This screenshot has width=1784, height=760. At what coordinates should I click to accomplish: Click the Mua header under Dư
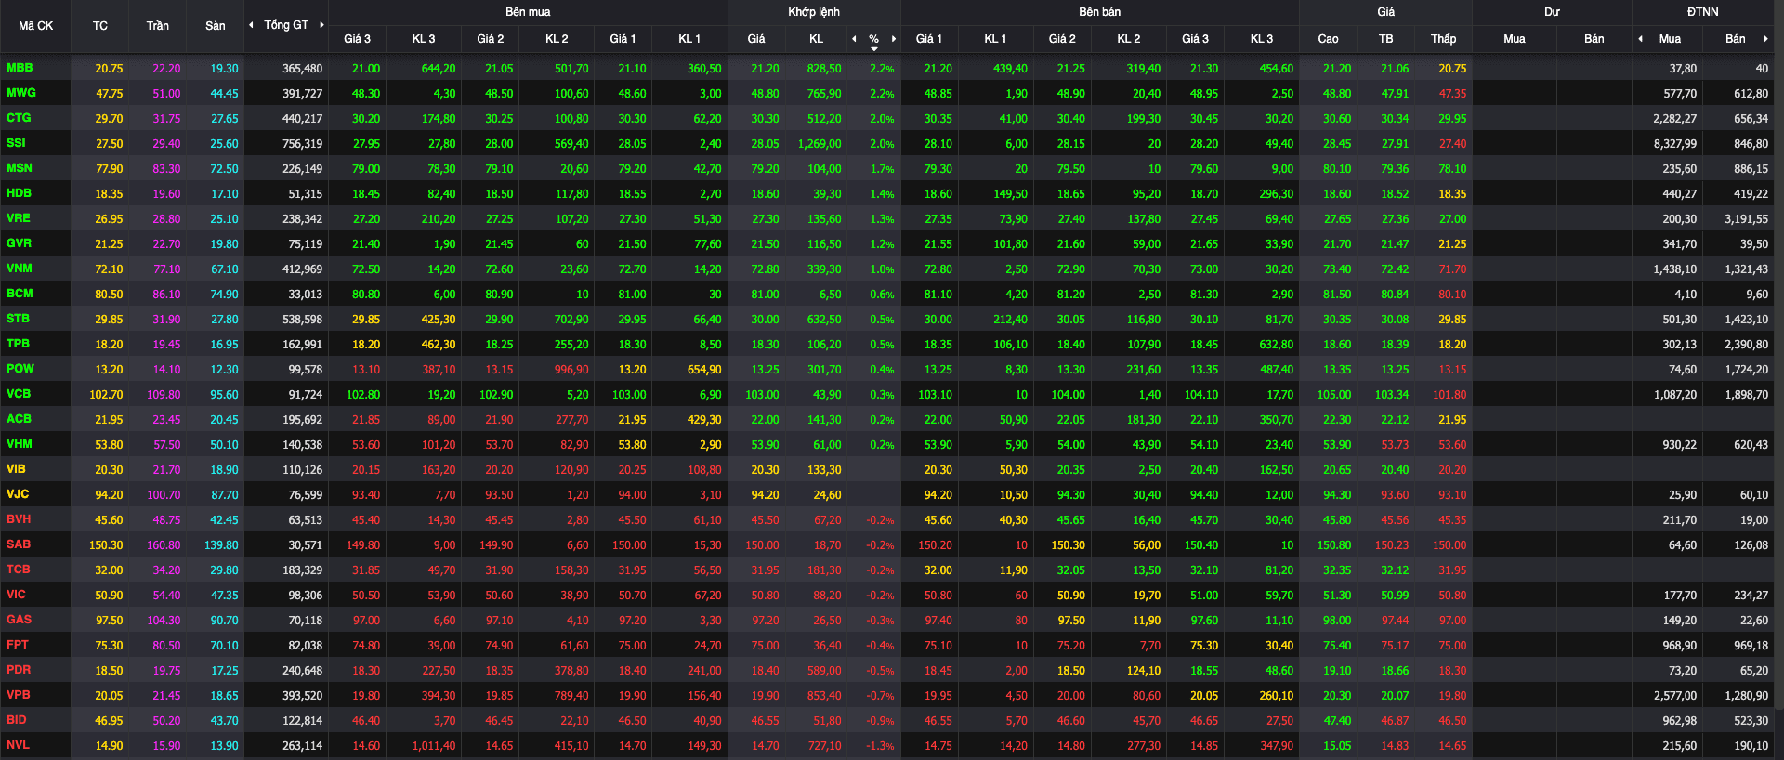pyautogui.click(x=1515, y=39)
